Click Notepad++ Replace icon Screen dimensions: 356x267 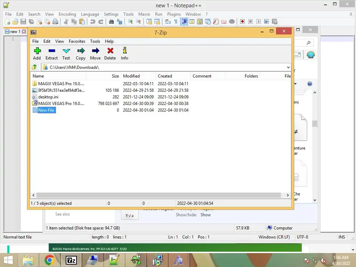coord(120,22)
